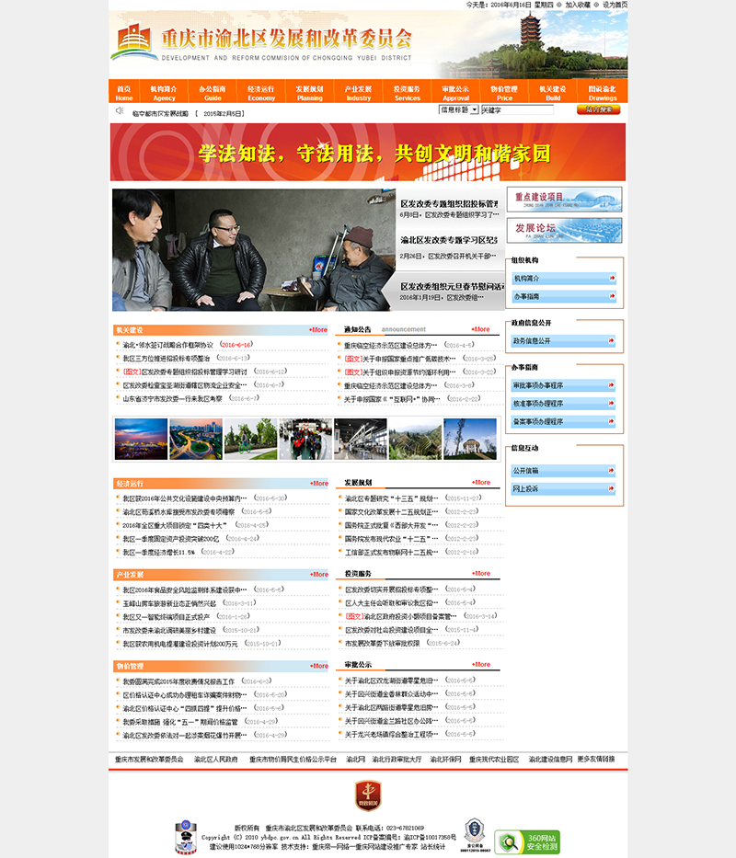Click +More in 产业发展 section
This screenshot has width=736, height=858.
click(319, 575)
